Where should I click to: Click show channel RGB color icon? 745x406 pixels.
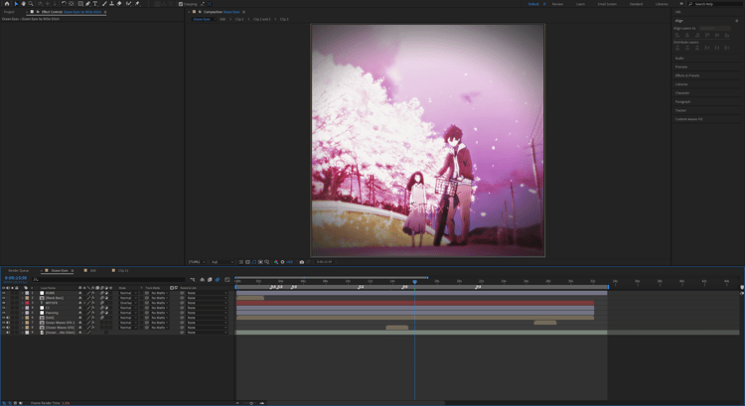click(275, 262)
